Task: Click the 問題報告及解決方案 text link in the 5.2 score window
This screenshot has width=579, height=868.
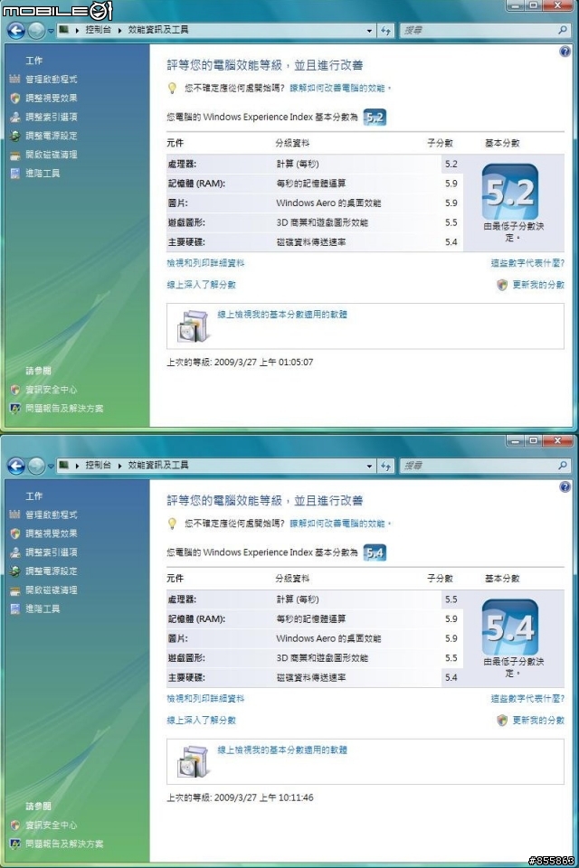Action: [64, 409]
